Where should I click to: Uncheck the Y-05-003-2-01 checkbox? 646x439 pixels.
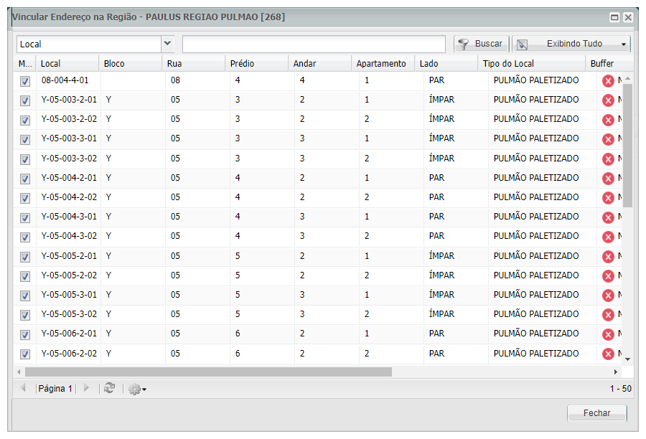point(25,101)
